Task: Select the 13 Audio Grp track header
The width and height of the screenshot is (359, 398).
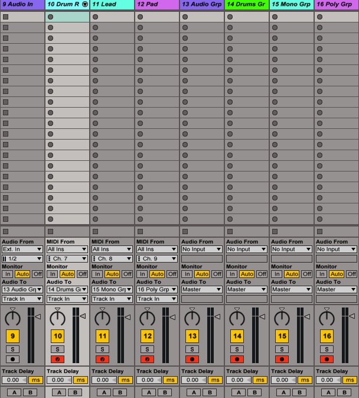Action: tap(202, 4)
